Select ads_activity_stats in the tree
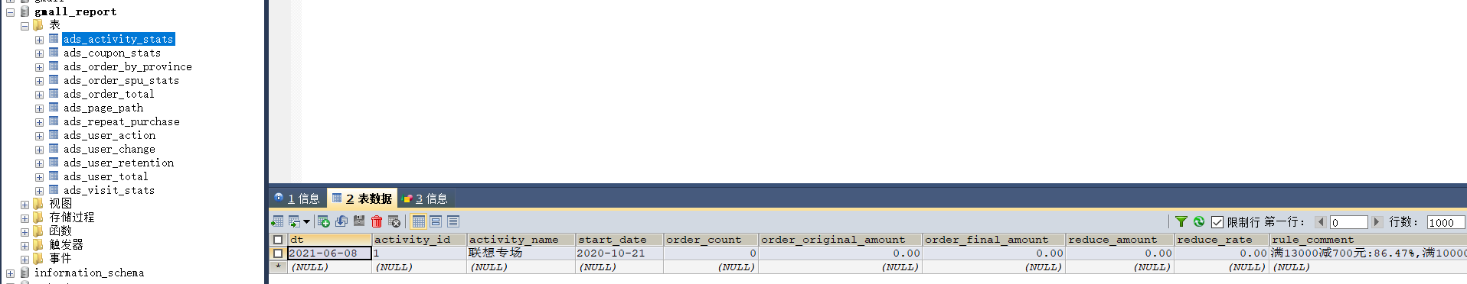Image resolution: width=1467 pixels, height=284 pixels. [119, 39]
